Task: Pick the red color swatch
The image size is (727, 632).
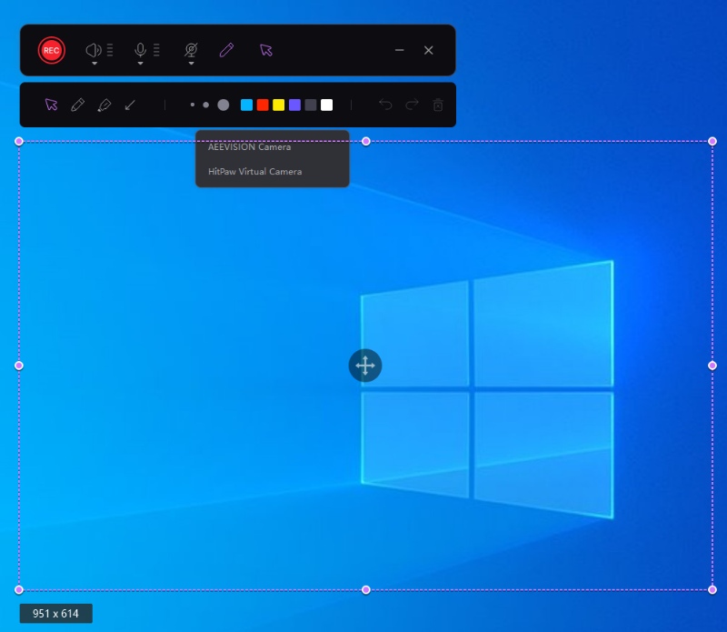Action: pyautogui.click(x=263, y=105)
